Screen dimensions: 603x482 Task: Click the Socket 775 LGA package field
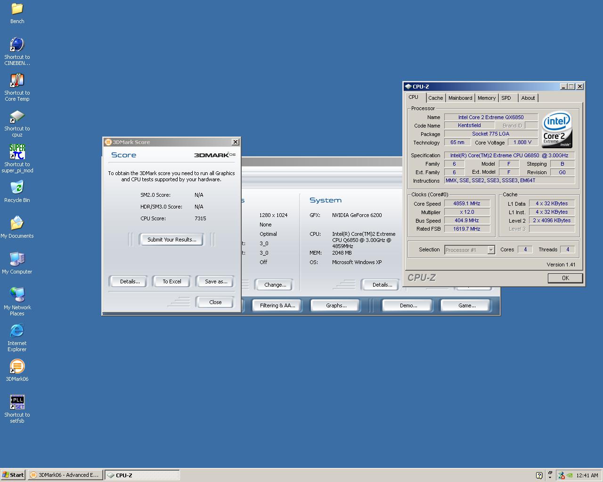(x=491, y=134)
